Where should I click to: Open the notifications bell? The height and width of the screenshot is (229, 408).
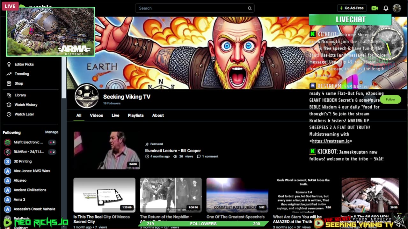tap(386, 8)
